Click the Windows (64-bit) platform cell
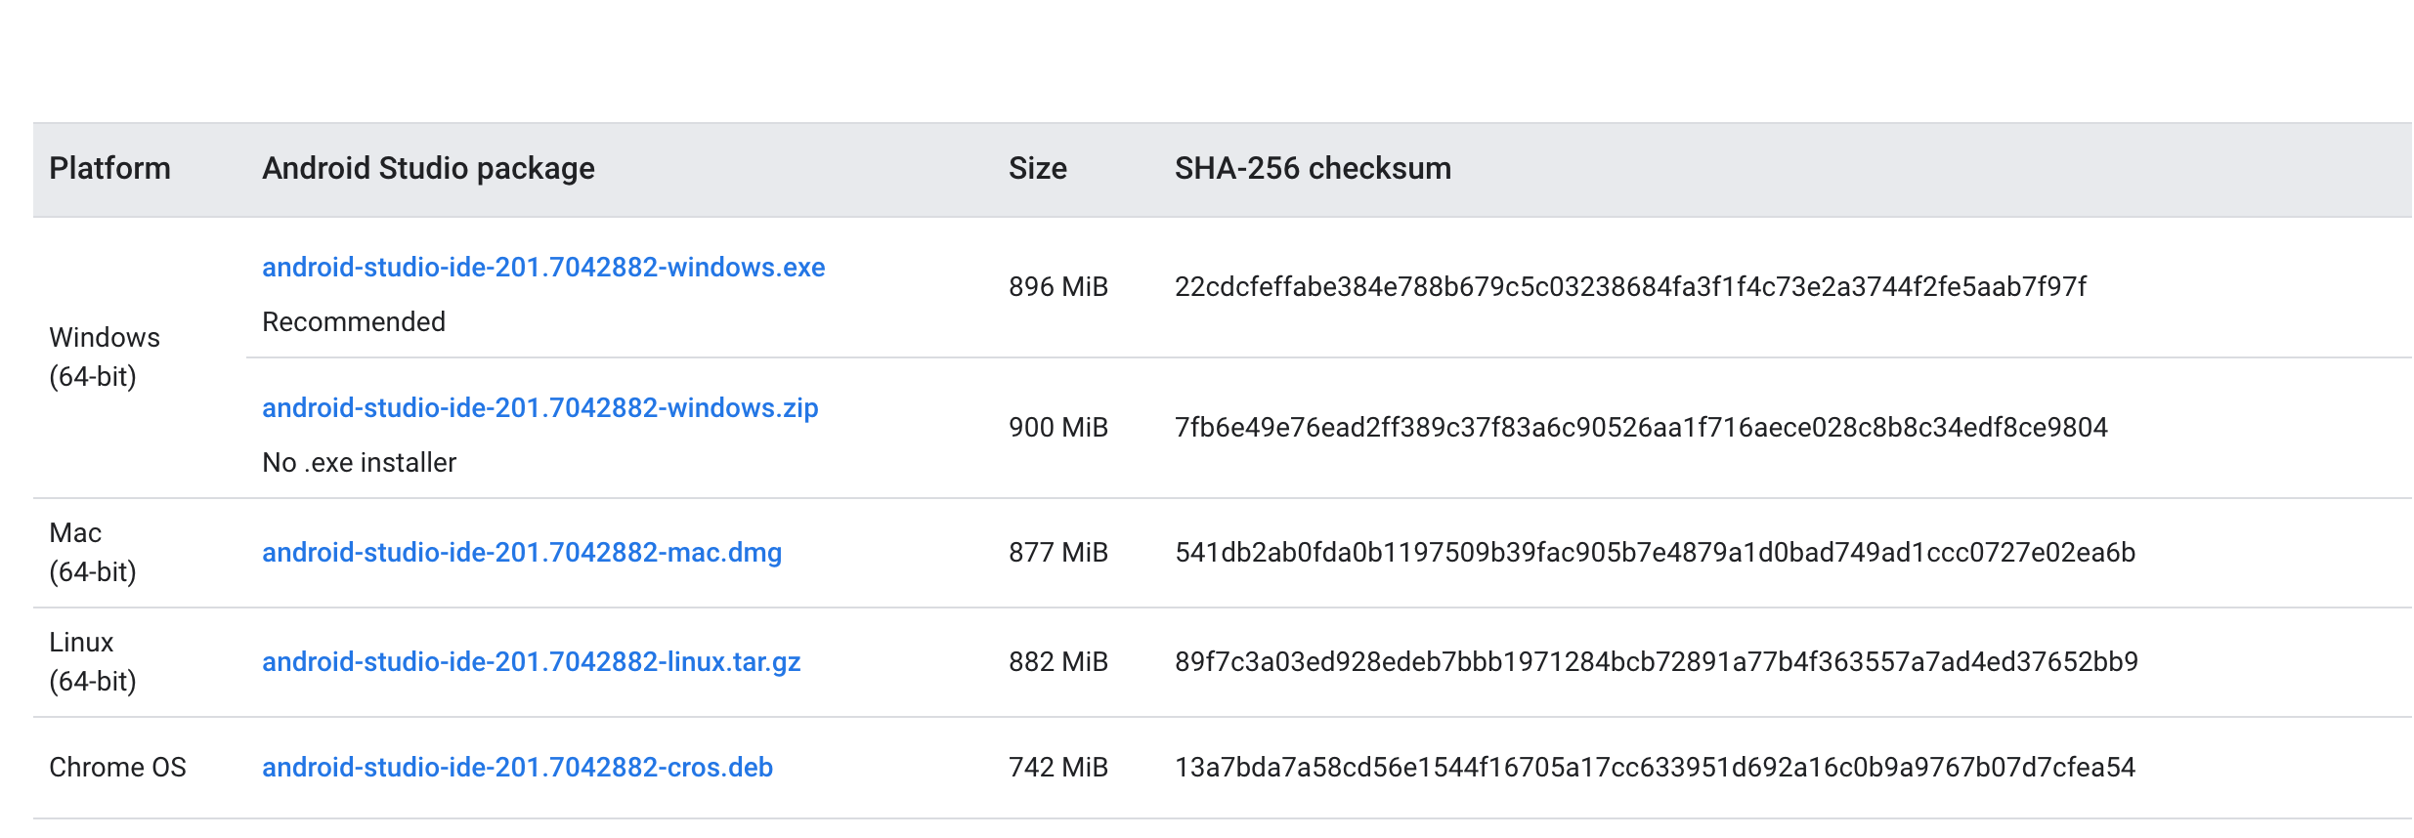Screen dimensions: 2414x838 (x=105, y=357)
